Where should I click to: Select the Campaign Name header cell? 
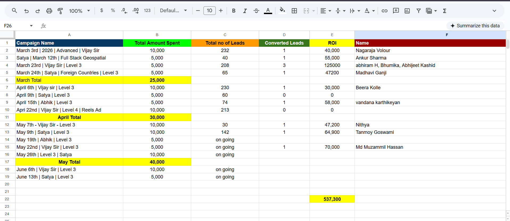[69, 43]
